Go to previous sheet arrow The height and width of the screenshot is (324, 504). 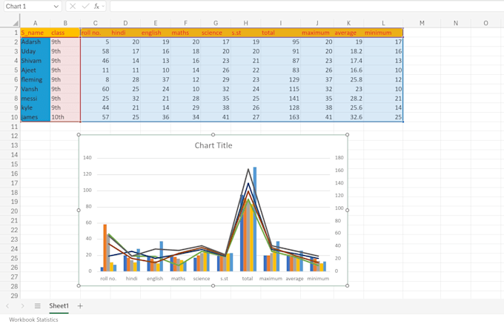[x=7, y=306]
